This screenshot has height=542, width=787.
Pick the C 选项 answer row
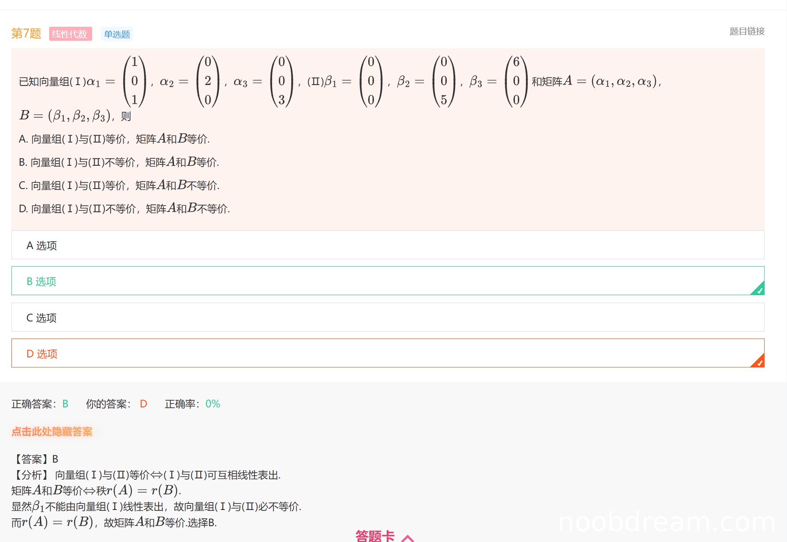coord(388,317)
